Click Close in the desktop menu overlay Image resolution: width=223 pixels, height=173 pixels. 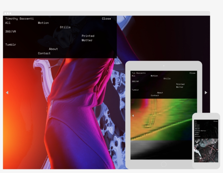(x=106, y=18)
